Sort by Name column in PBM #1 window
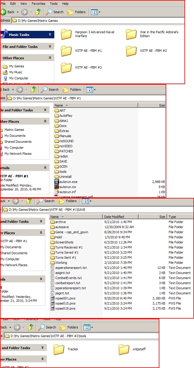 pyautogui.click(x=96, y=105)
